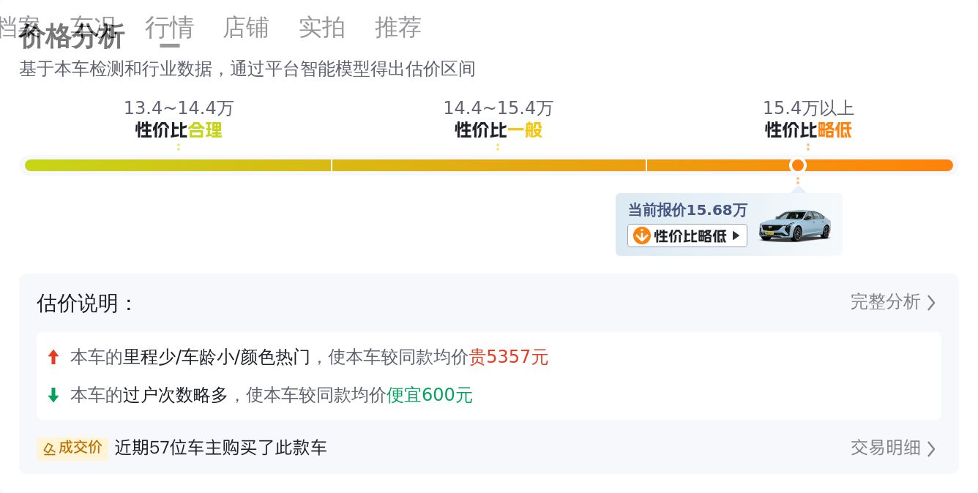Click the 15.4万以上 range label
978x493 pixels.
coord(808,108)
